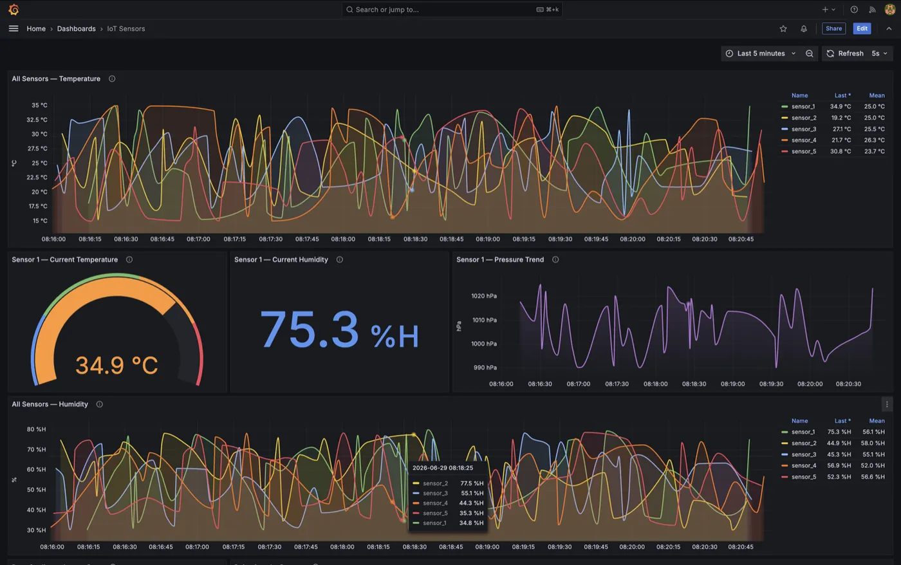Zoom out the time range
Image resolution: width=901 pixels, height=565 pixels.
[810, 53]
